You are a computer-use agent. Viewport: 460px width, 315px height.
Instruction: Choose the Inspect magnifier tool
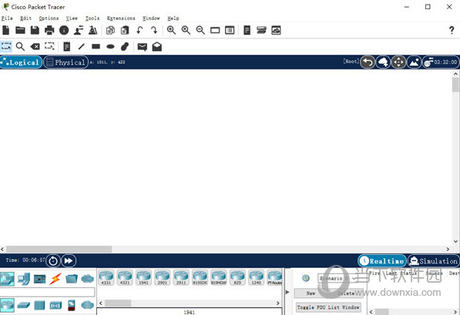click(x=20, y=46)
